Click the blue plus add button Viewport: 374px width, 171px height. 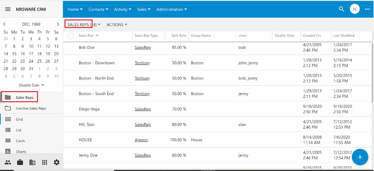(x=360, y=157)
